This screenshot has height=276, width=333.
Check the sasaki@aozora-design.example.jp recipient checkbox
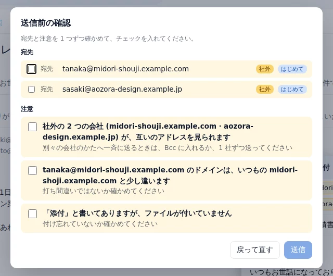pyautogui.click(x=31, y=89)
